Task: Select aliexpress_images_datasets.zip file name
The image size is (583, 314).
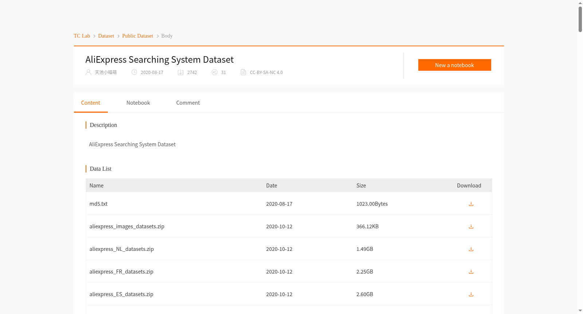Action: (127, 226)
